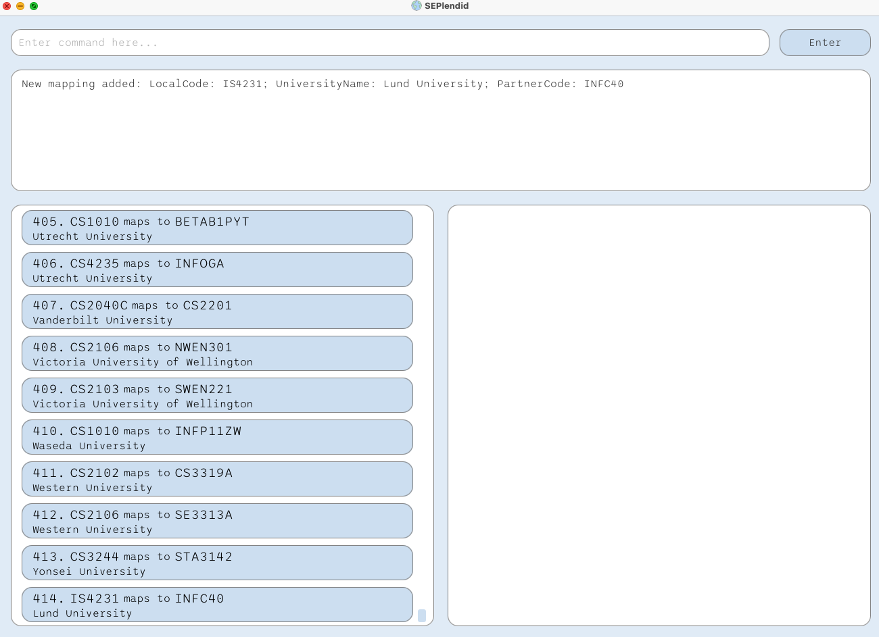Click the Enter button
The height and width of the screenshot is (637, 879).
(x=825, y=43)
